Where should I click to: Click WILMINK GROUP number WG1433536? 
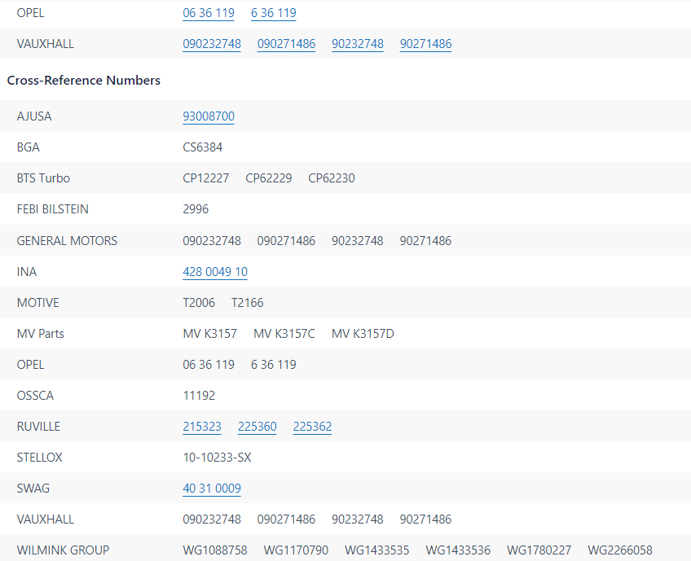point(458,550)
